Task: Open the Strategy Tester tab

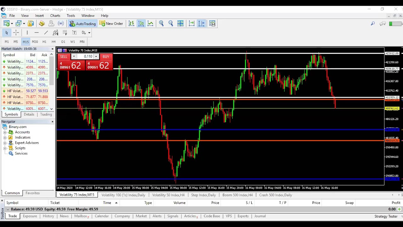Action: coord(386,216)
